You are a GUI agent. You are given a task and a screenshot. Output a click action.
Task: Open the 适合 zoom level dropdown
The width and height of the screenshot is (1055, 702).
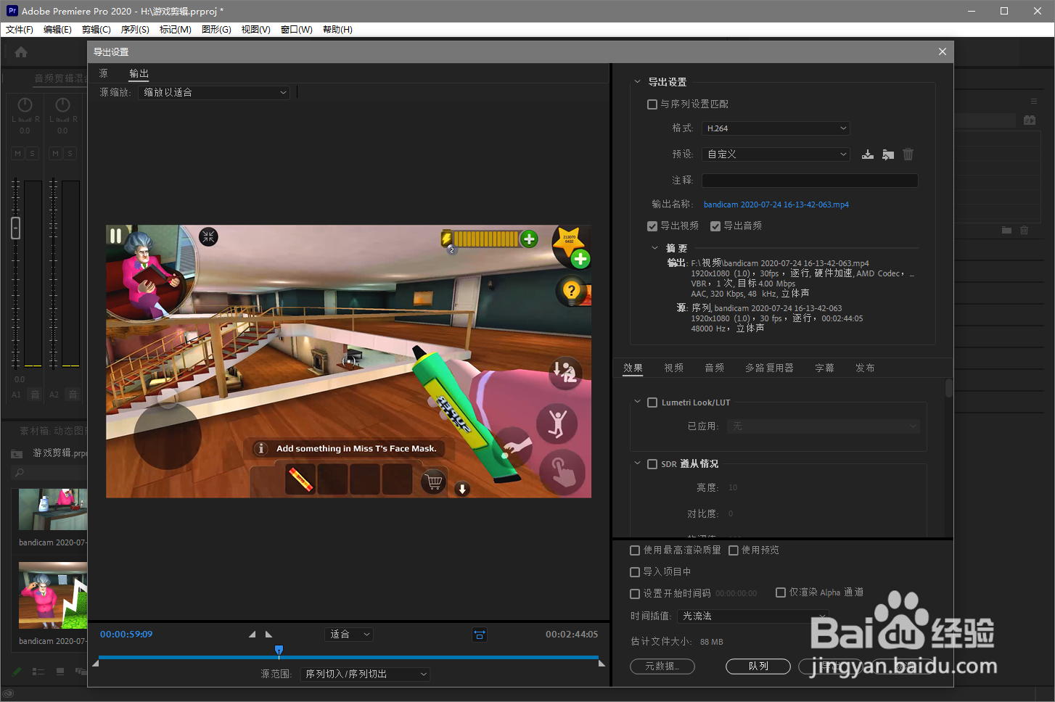349,635
